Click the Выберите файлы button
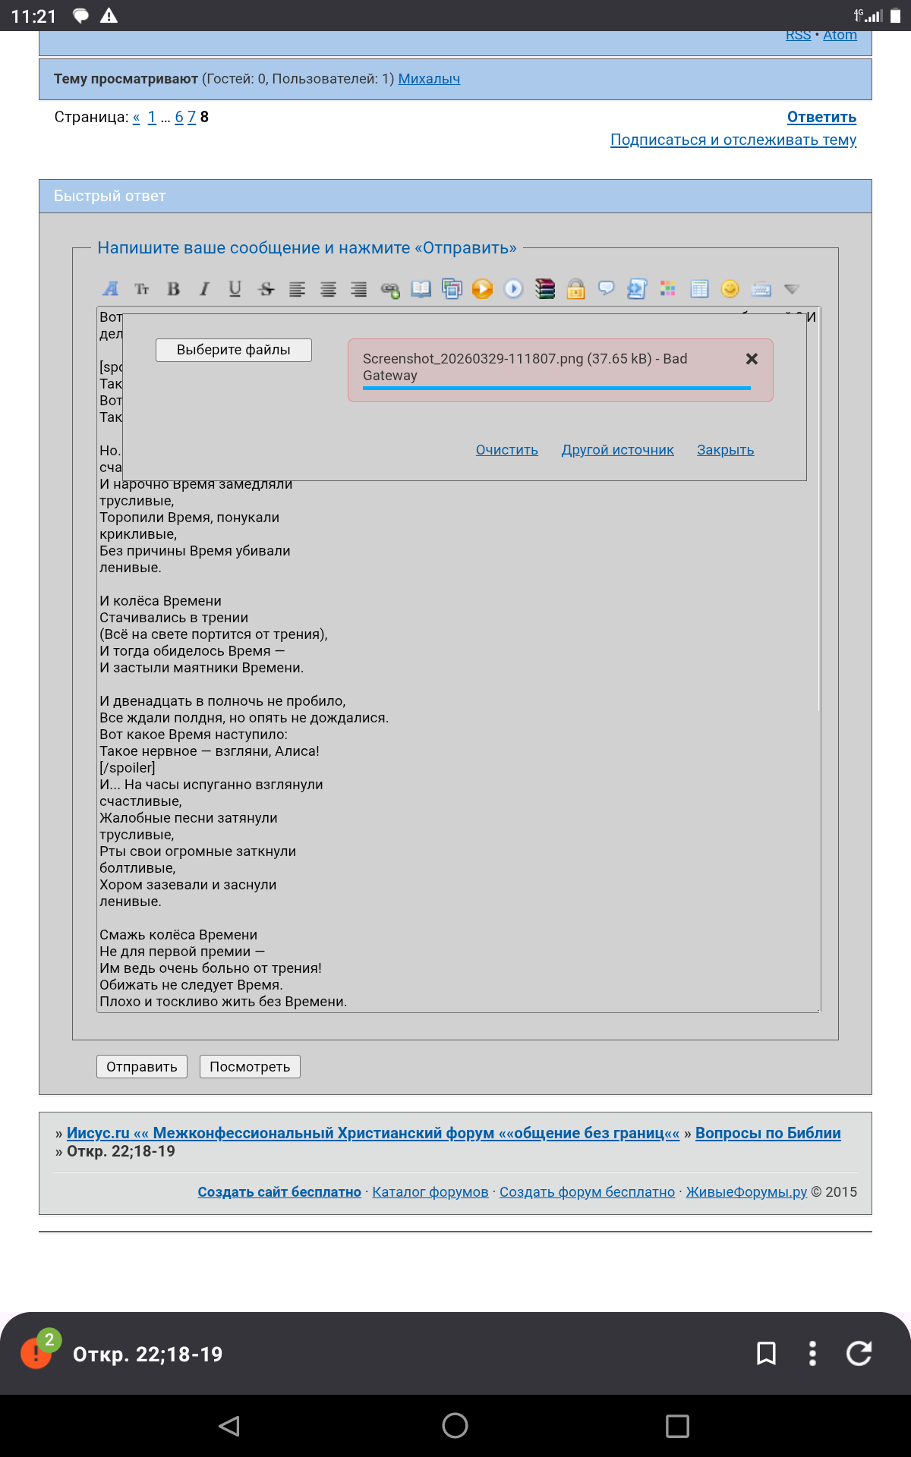Viewport: 911px width, 1457px height. 234,350
